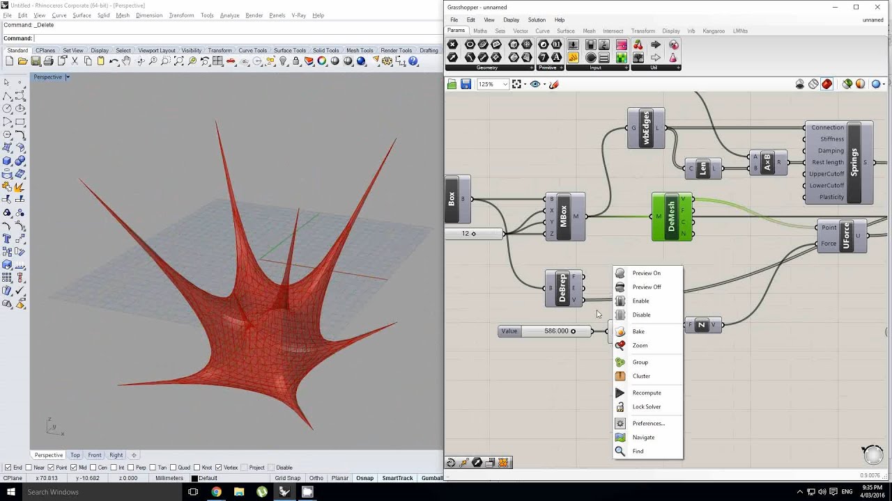Click the blue sphere Render icon
The width and height of the screenshot is (892, 501).
(361, 61)
